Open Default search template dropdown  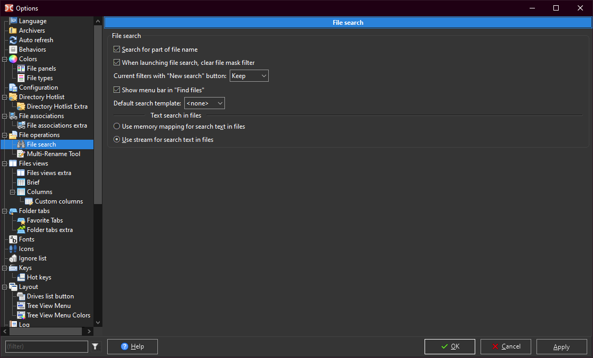204,103
